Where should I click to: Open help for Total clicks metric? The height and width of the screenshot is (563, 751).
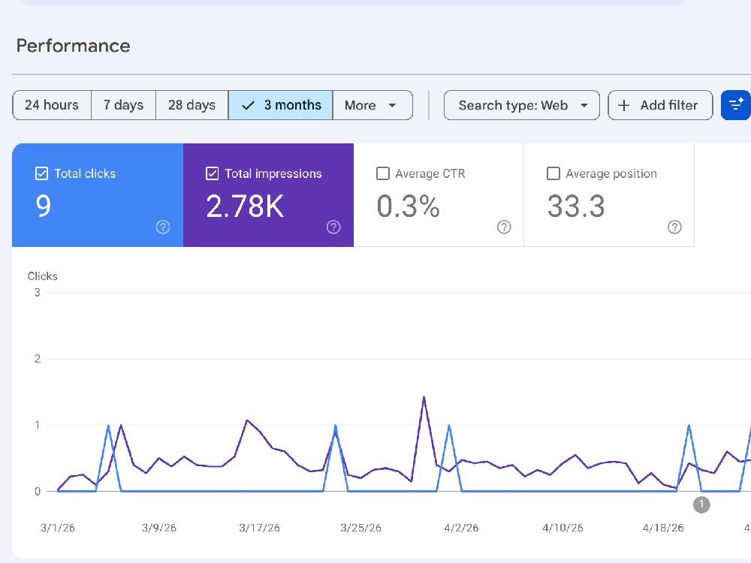pyautogui.click(x=163, y=227)
